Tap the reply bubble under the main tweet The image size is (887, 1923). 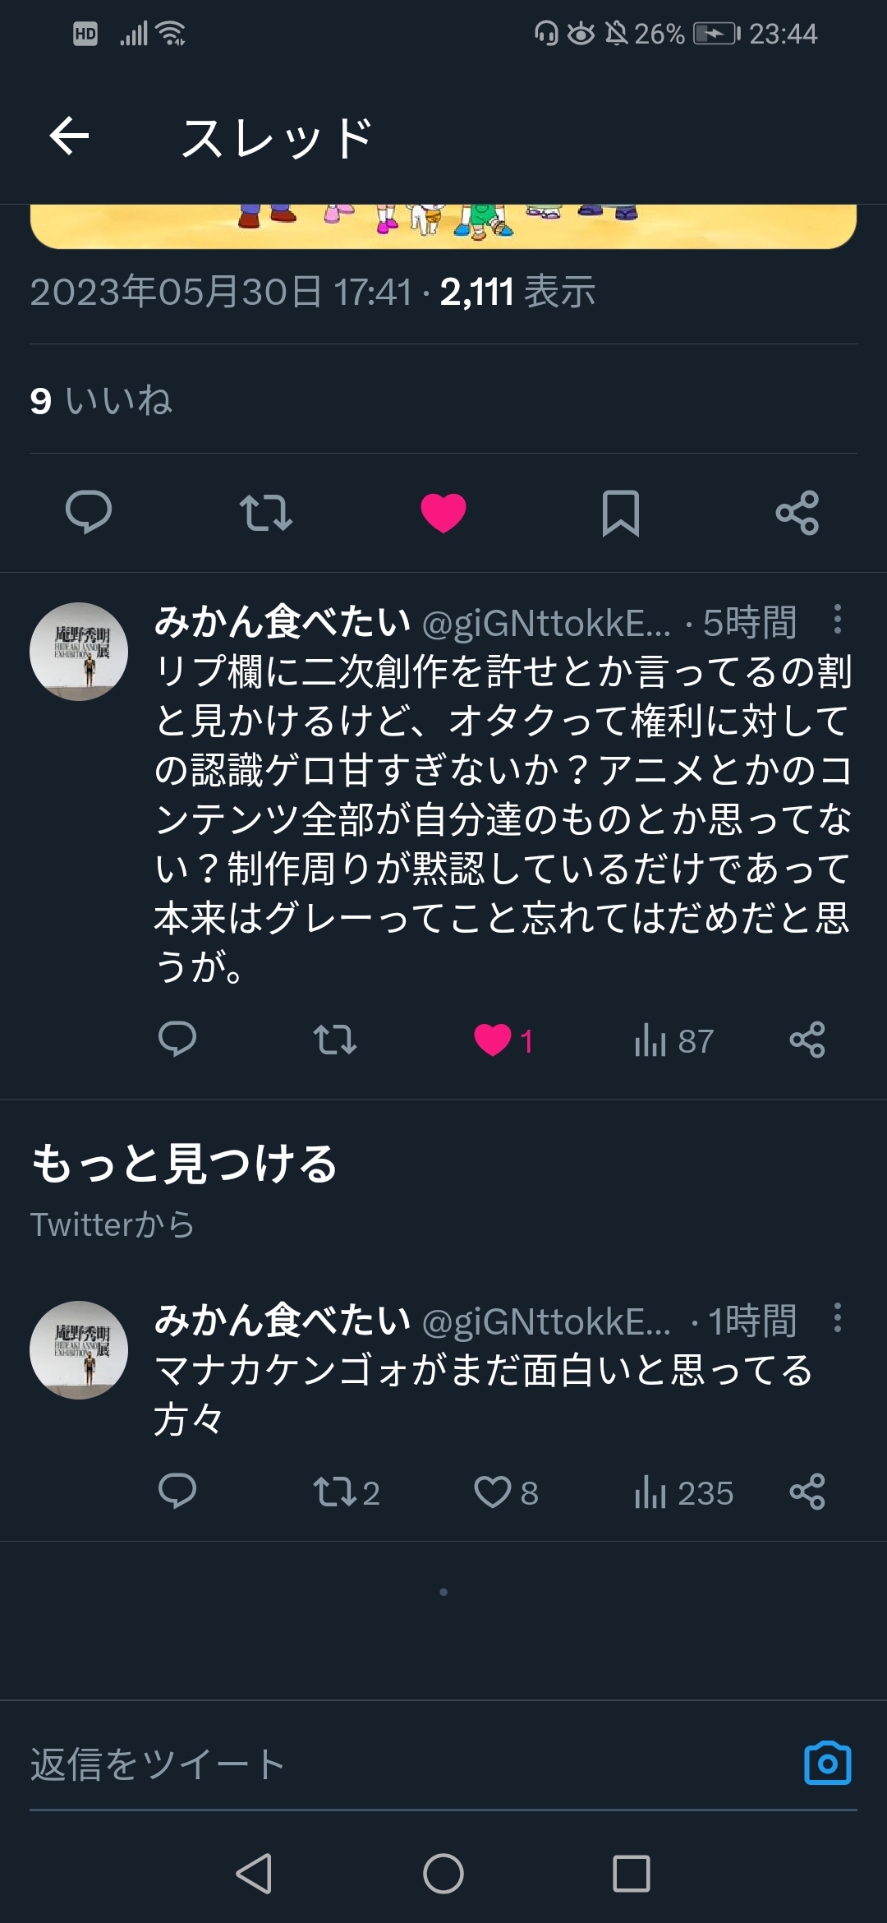tap(89, 512)
